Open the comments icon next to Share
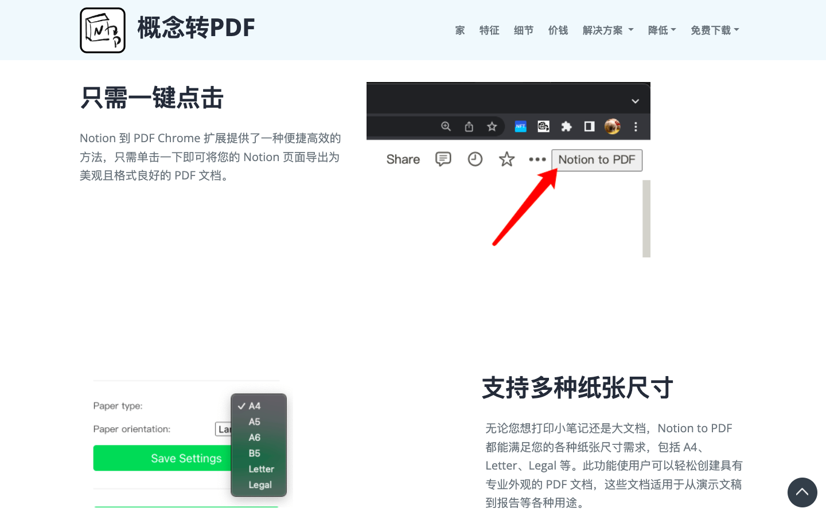This screenshot has height=516, width=826. (x=442, y=159)
